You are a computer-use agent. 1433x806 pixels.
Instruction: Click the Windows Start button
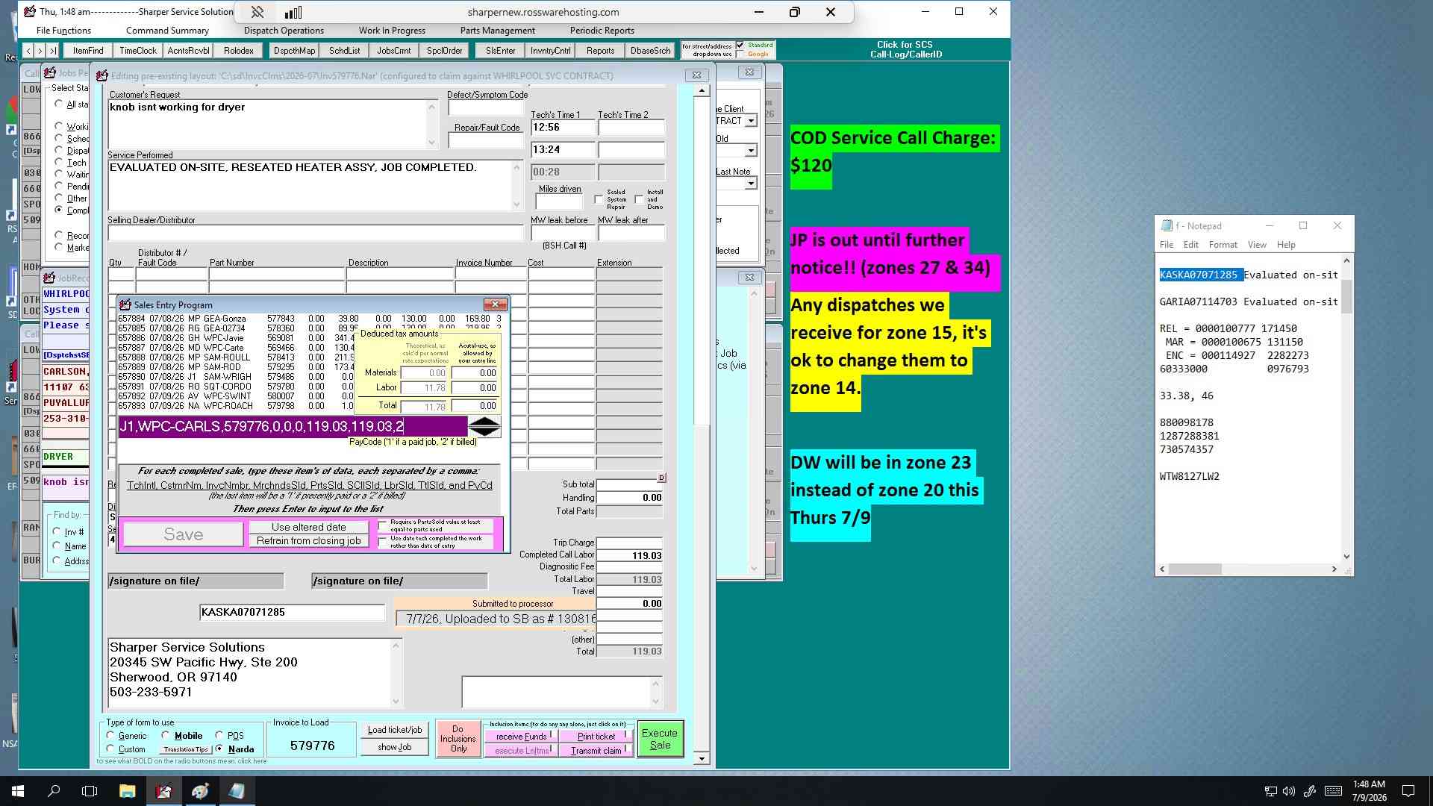point(18,791)
